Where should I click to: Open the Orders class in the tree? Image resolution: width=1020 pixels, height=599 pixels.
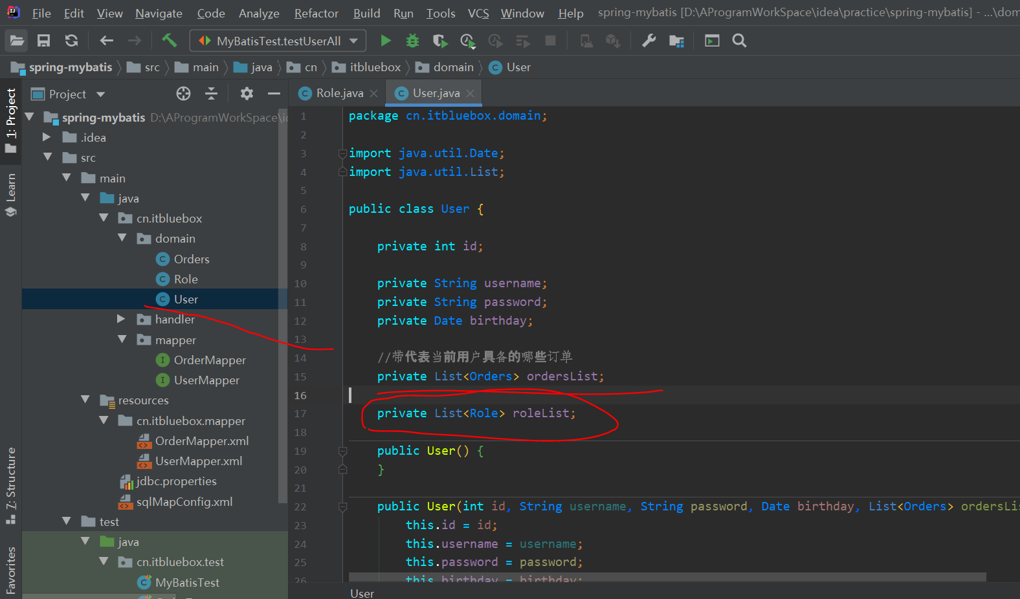point(183,259)
